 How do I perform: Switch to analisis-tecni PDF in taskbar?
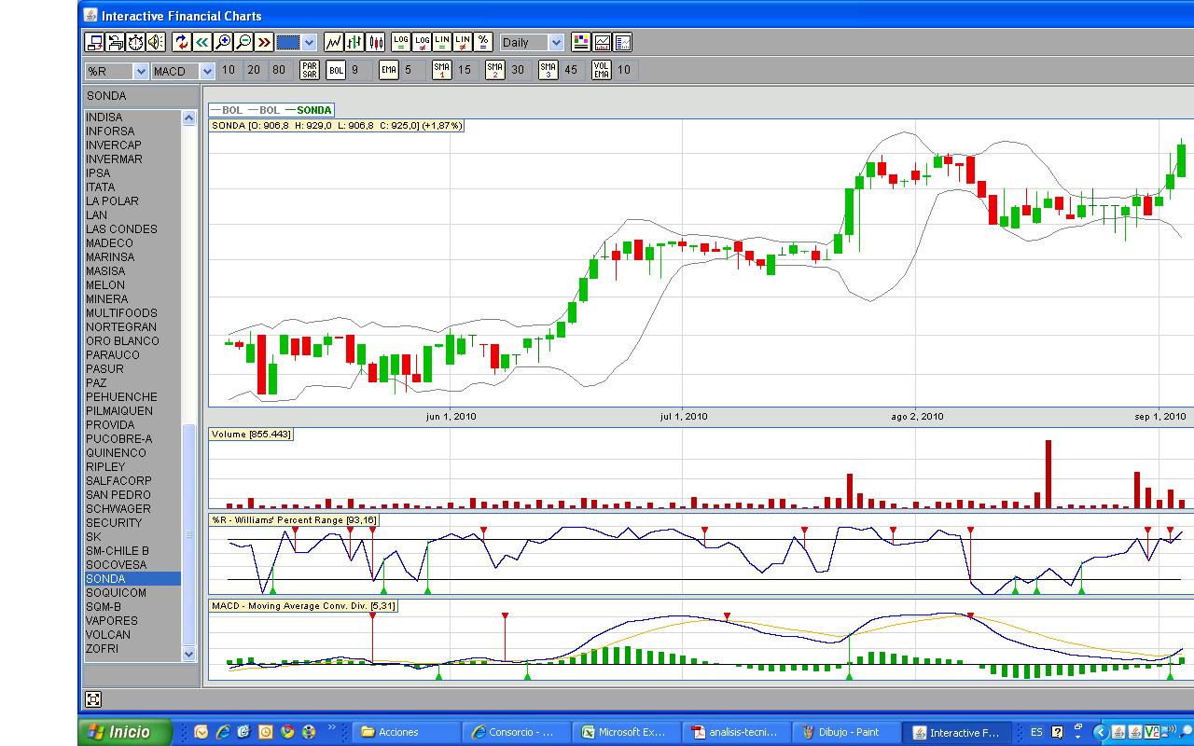(x=738, y=732)
